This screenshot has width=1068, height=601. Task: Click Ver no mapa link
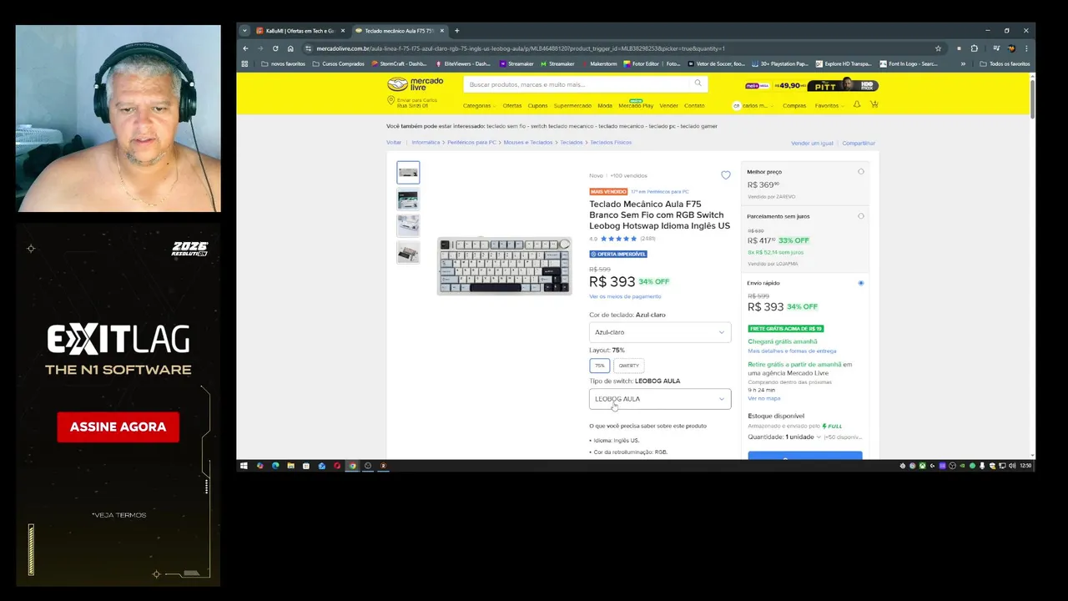click(763, 398)
